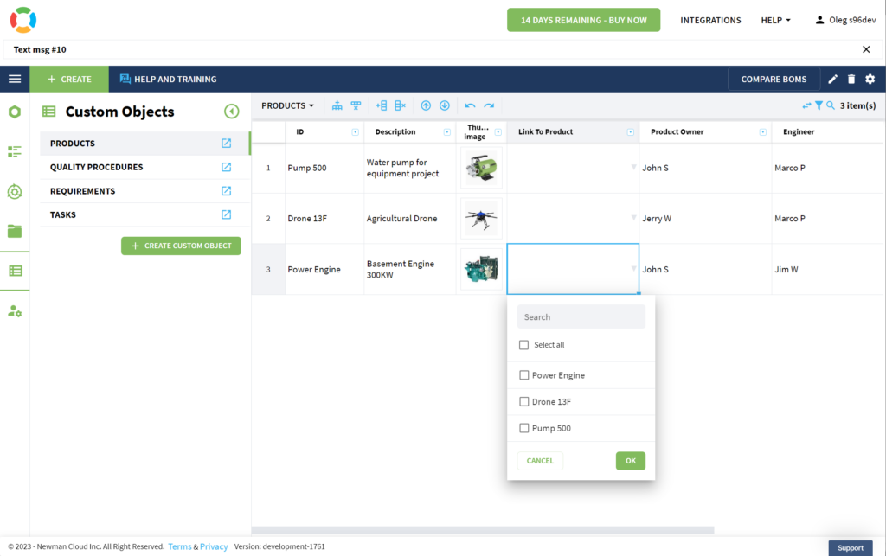Check the Pump 500 checkbox
This screenshot has width=886, height=556.
523,428
